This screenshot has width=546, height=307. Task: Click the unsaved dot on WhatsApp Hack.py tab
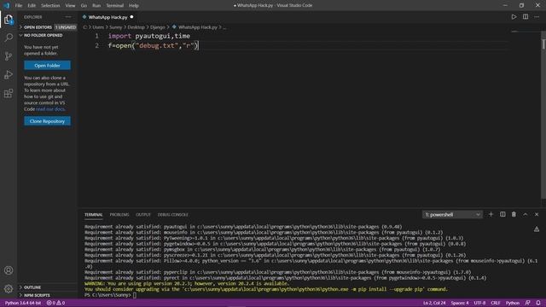(131, 17)
